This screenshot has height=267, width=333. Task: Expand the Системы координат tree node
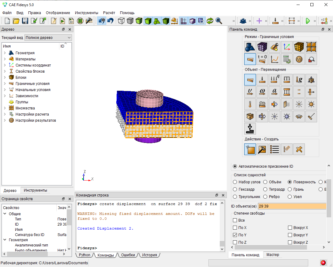(x=5, y=65)
